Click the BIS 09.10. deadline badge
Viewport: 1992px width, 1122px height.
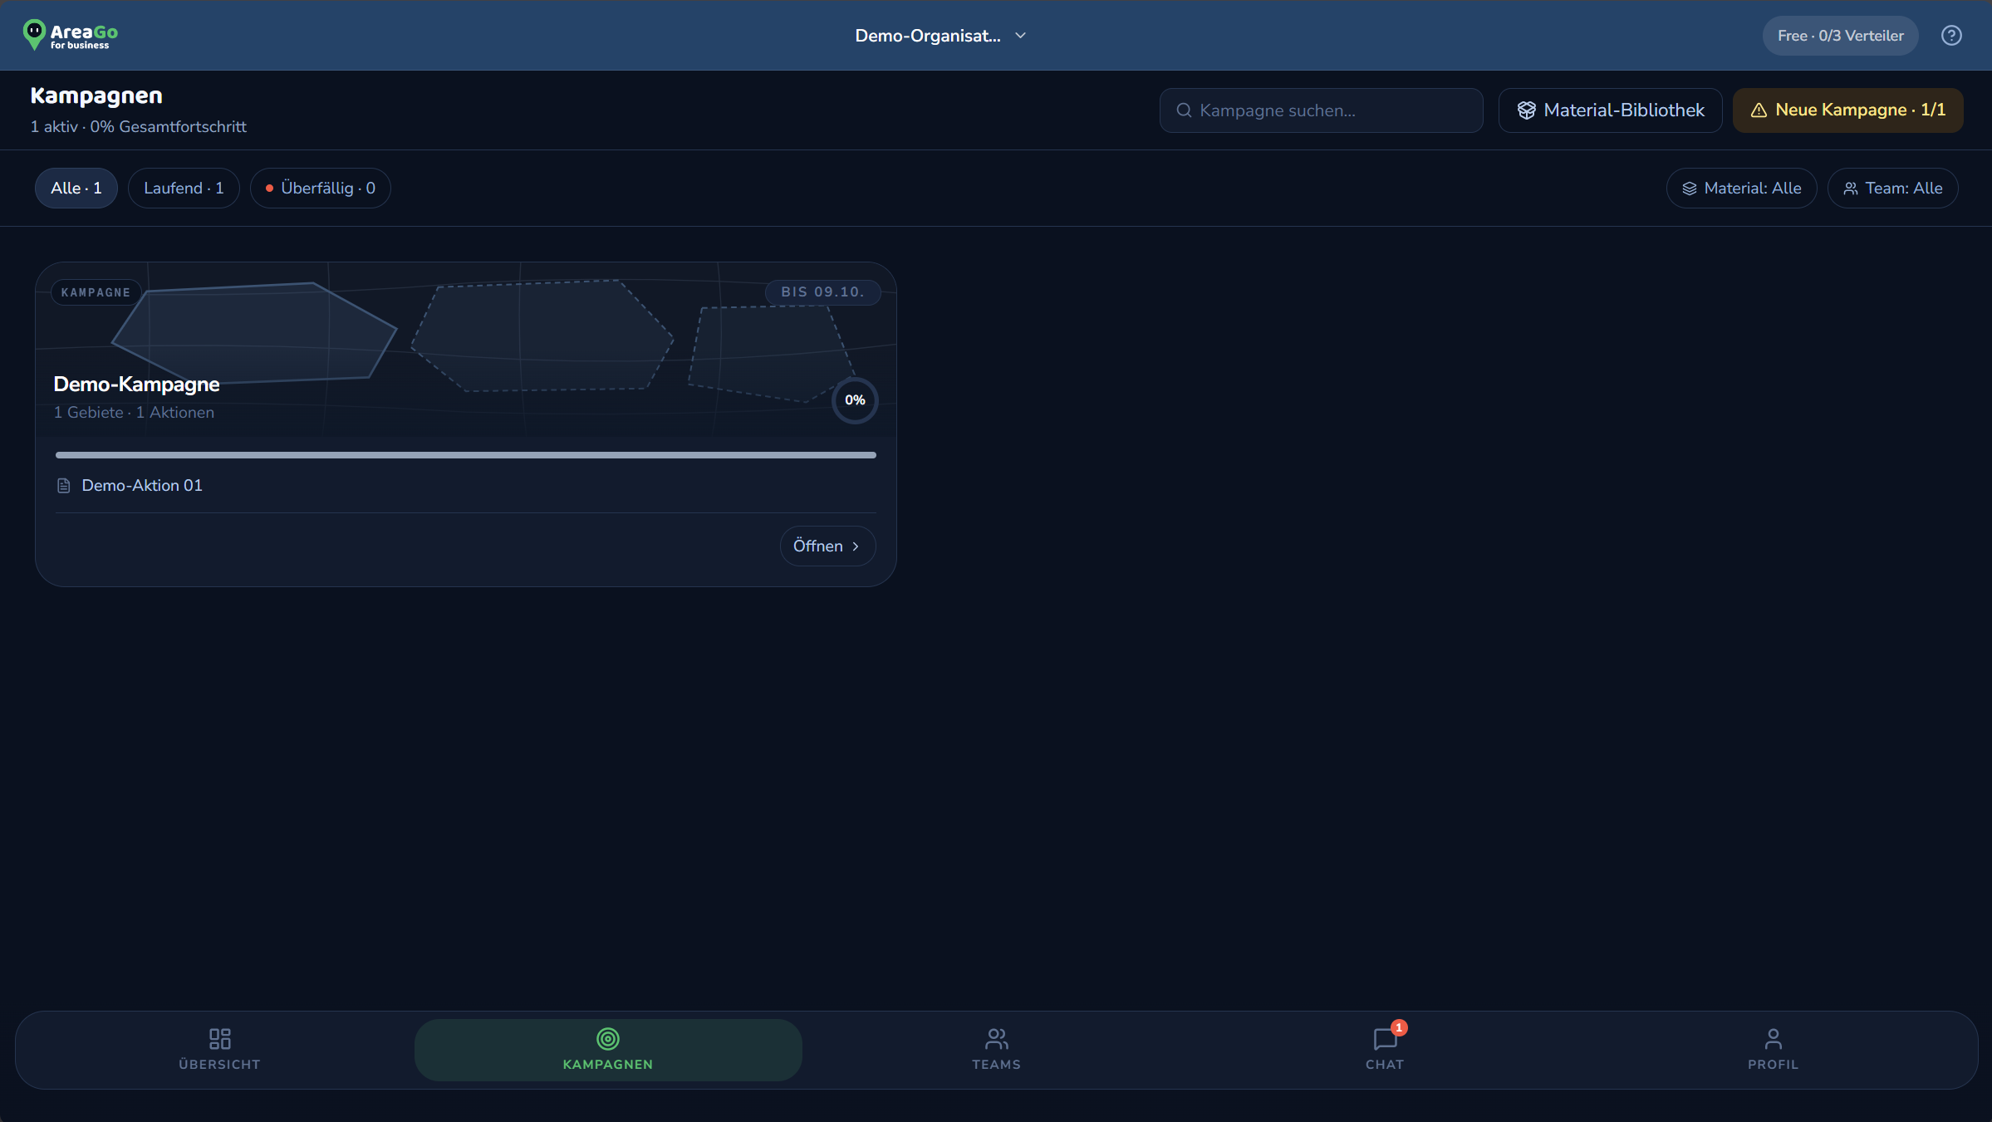[x=822, y=292]
